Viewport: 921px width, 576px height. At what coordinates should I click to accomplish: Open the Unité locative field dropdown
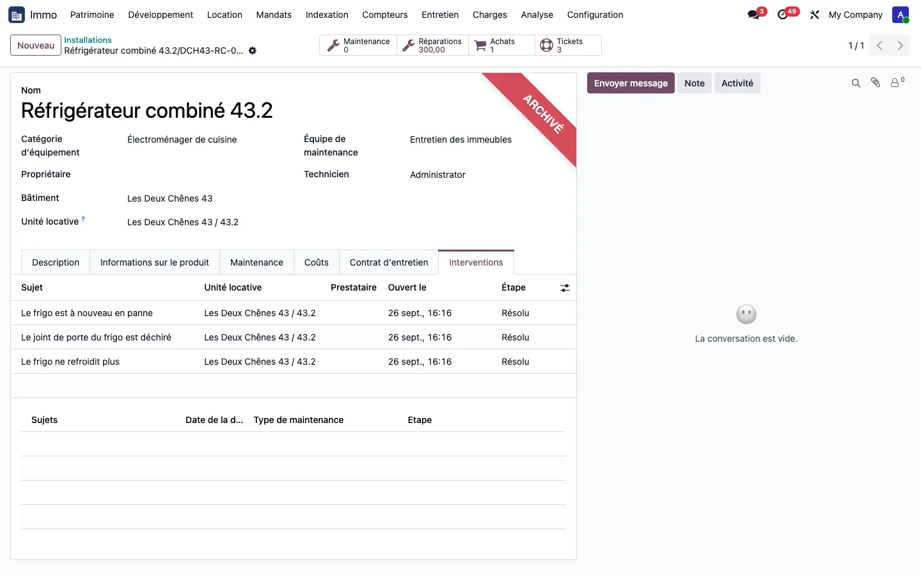coord(205,222)
